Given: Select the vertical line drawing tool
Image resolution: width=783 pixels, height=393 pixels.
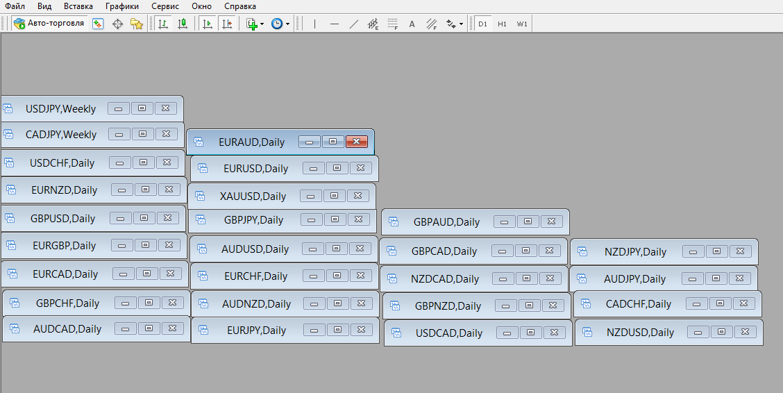Looking at the screenshot, I should point(314,24).
